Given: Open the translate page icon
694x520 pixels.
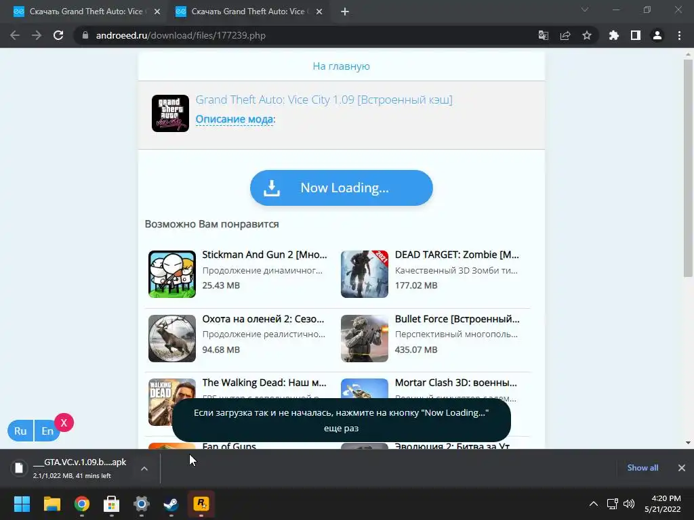Looking at the screenshot, I should point(543,35).
